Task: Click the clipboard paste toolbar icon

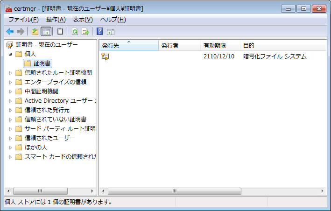Action: coord(60,31)
